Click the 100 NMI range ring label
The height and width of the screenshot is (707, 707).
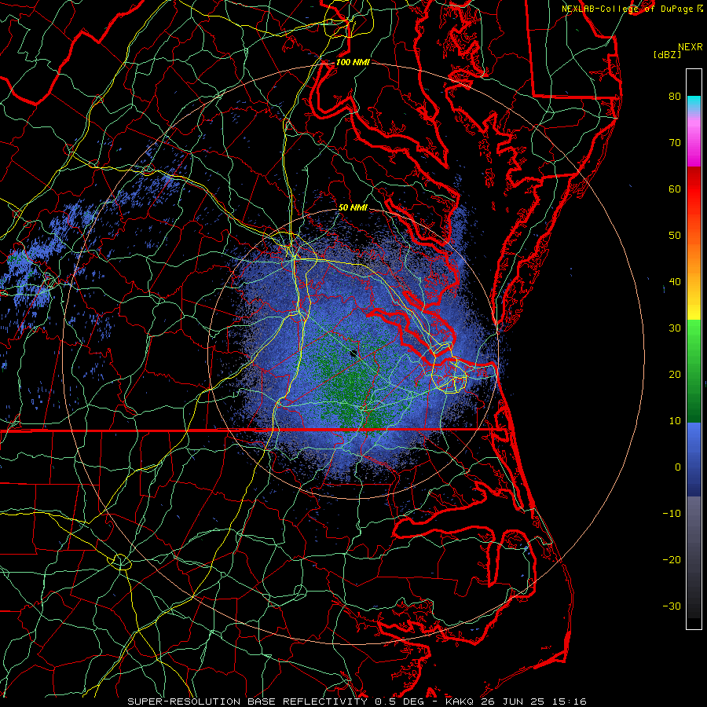pos(353,62)
